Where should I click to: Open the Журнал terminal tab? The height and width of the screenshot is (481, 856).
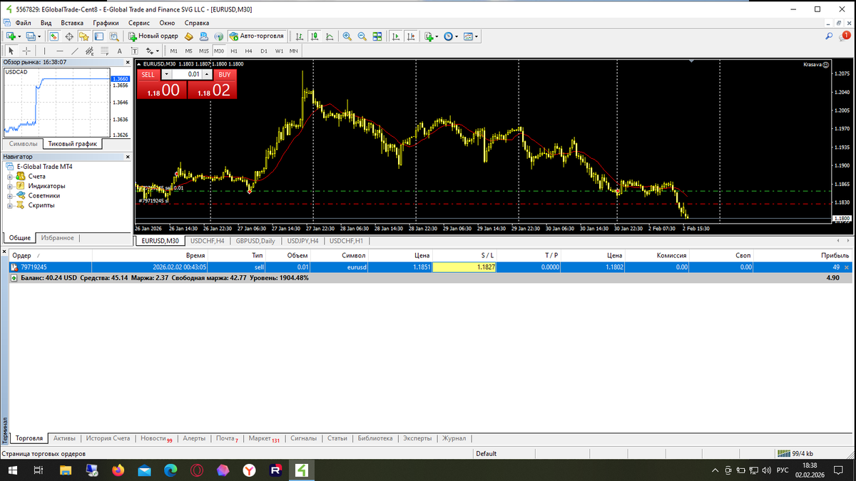click(454, 438)
